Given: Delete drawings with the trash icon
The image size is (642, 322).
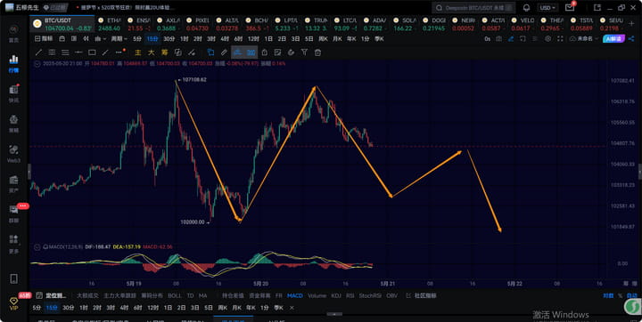Looking at the screenshot, I should [317, 52].
